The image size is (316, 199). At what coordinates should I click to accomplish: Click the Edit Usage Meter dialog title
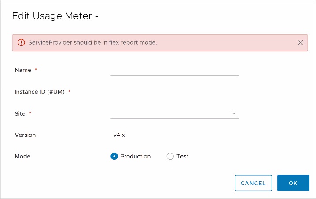tap(55, 16)
